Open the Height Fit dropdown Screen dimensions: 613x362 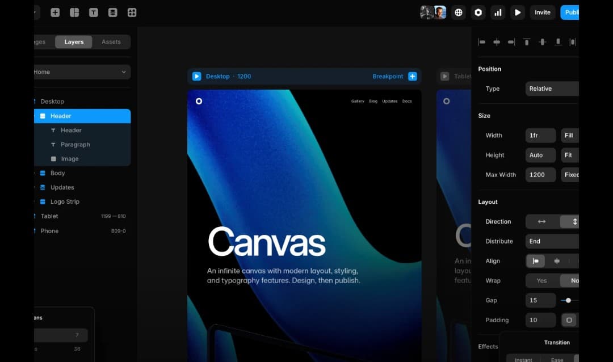[570, 155]
